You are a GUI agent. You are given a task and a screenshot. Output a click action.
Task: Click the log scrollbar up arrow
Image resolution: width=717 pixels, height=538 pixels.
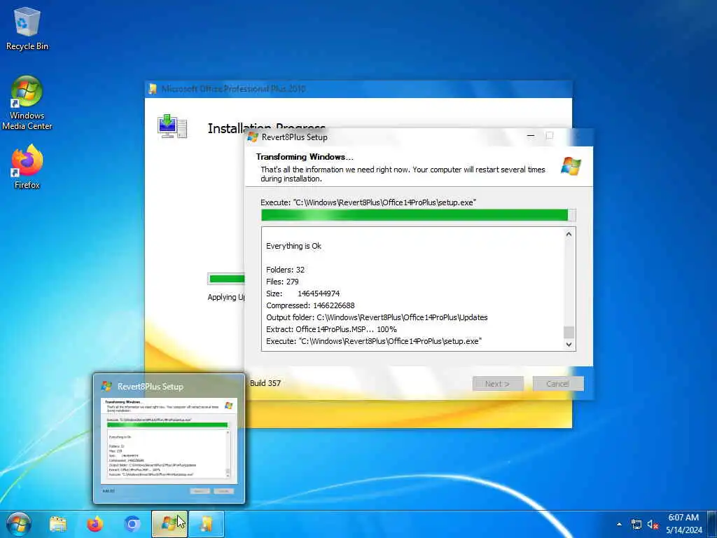569,234
